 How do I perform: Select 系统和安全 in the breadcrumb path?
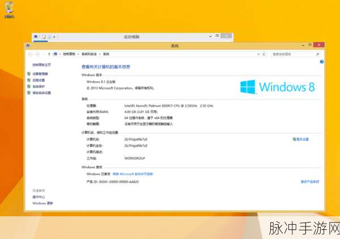coord(89,54)
